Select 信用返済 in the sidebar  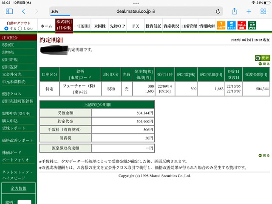point(10,67)
